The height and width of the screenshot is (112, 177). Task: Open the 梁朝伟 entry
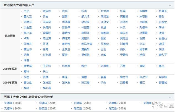click(x=66, y=33)
